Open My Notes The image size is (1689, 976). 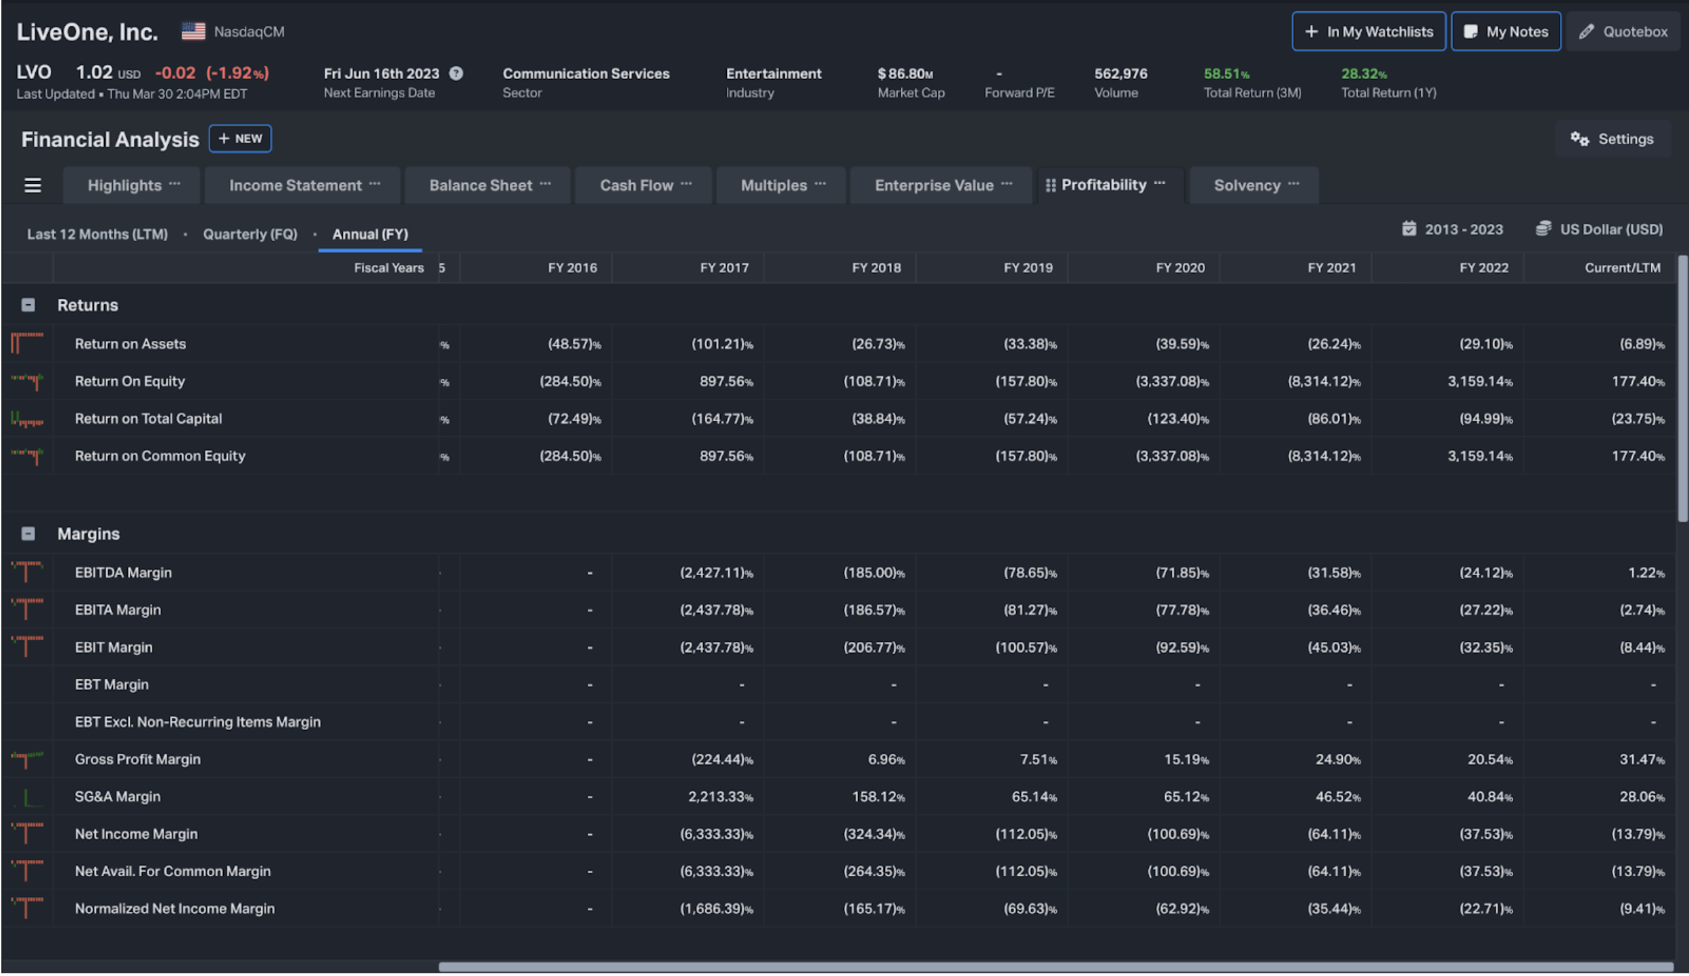click(x=1506, y=32)
